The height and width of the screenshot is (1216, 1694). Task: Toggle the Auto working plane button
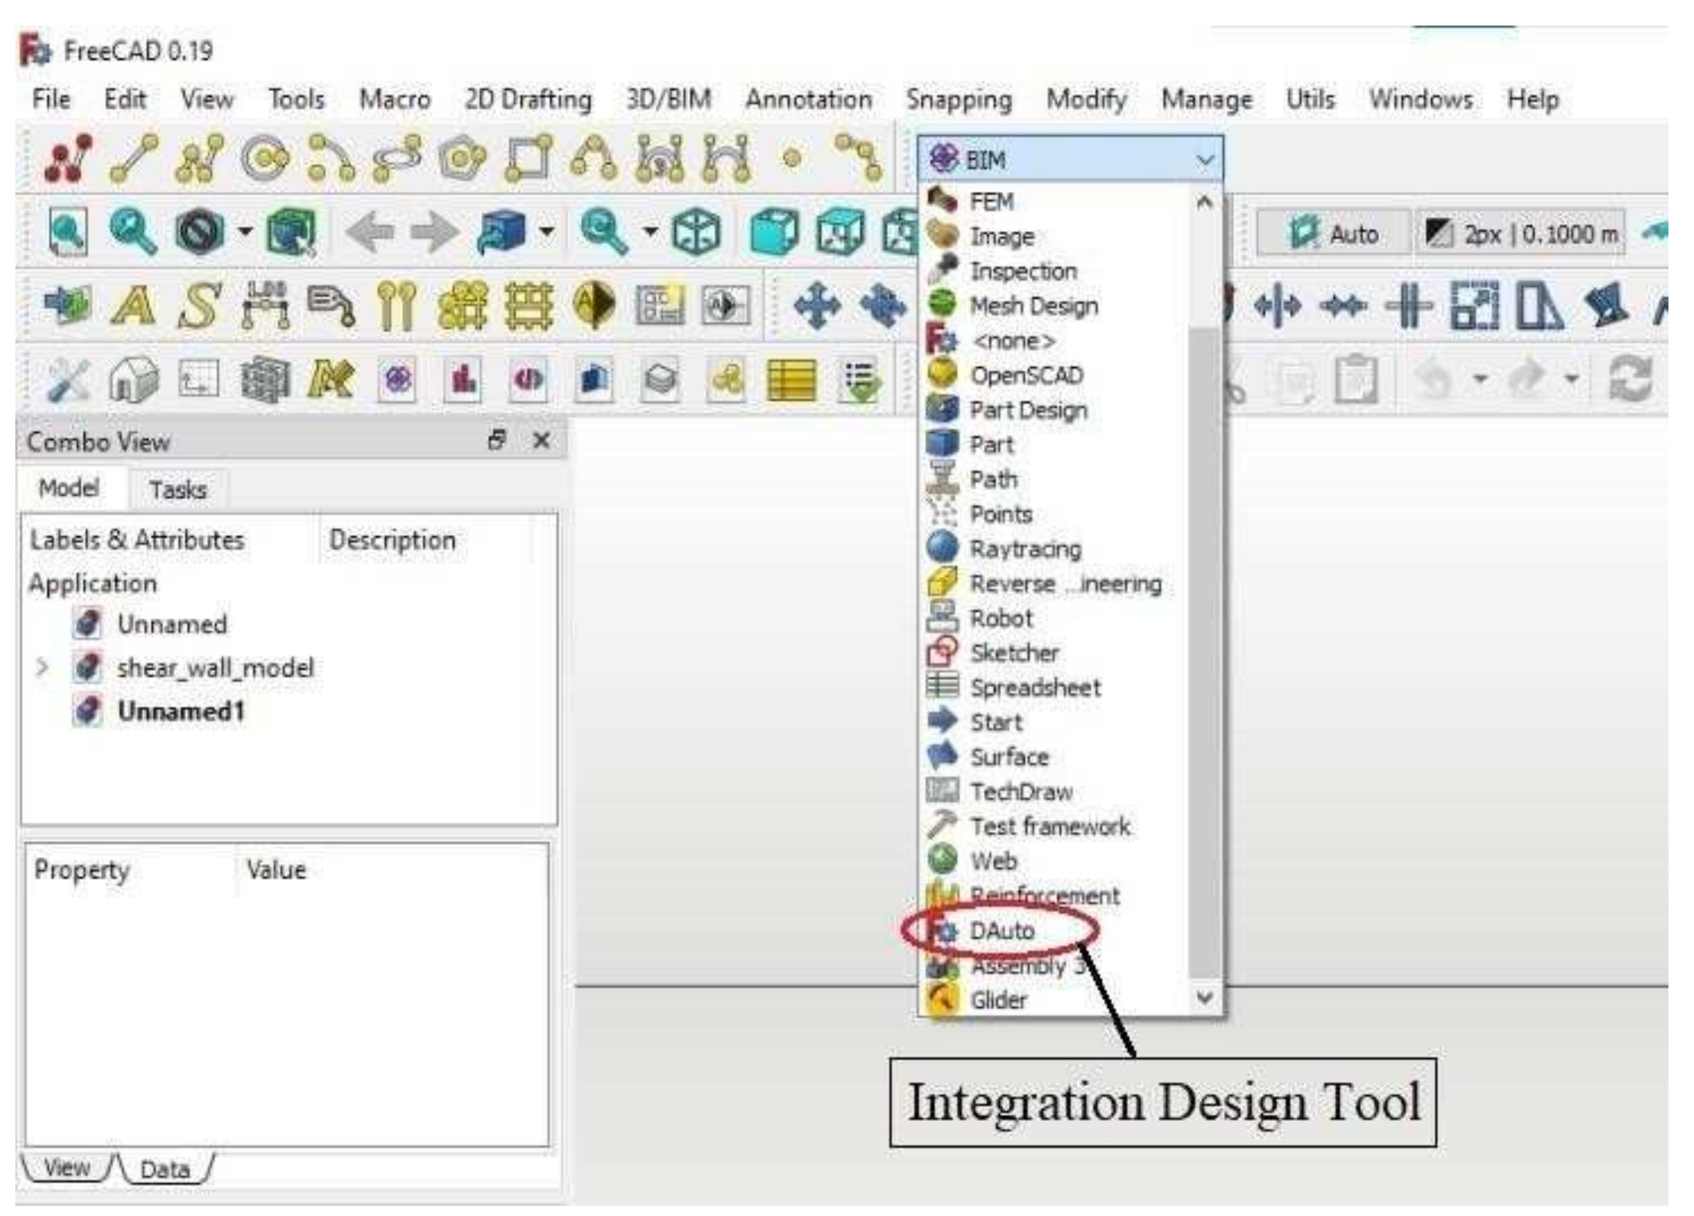tap(1335, 234)
